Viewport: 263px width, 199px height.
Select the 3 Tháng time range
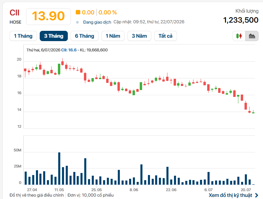pyautogui.click(x=54, y=36)
